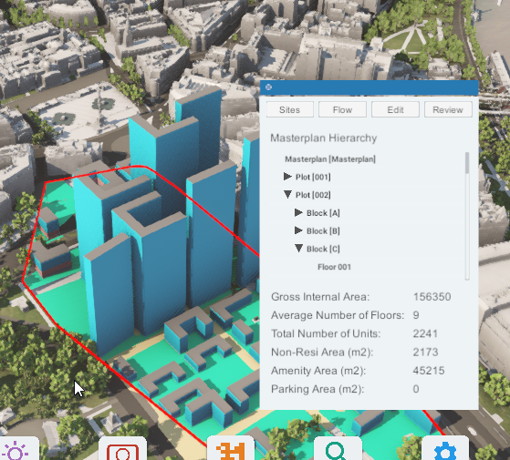The width and height of the screenshot is (510, 460).
Task: Select the Block [C] label
Action: click(x=323, y=249)
